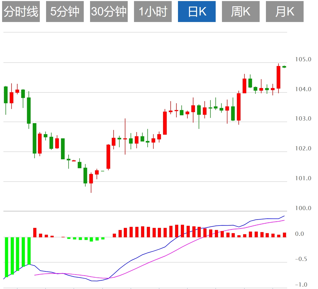Click the 102.0 price axis label
The width and height of the screenshot is (318, 289).
pyautogui.click(x=303, y=149)
